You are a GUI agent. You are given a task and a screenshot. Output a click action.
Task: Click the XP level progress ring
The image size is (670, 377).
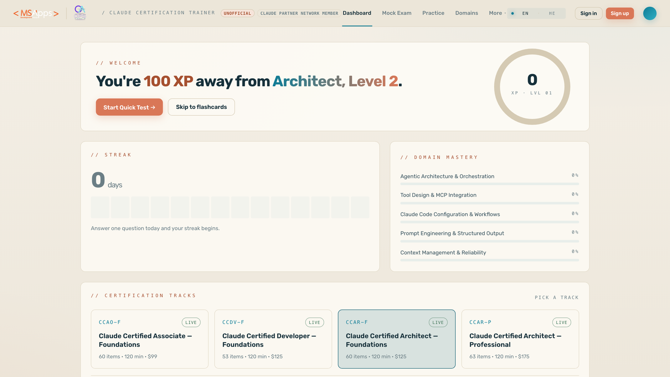532,87
